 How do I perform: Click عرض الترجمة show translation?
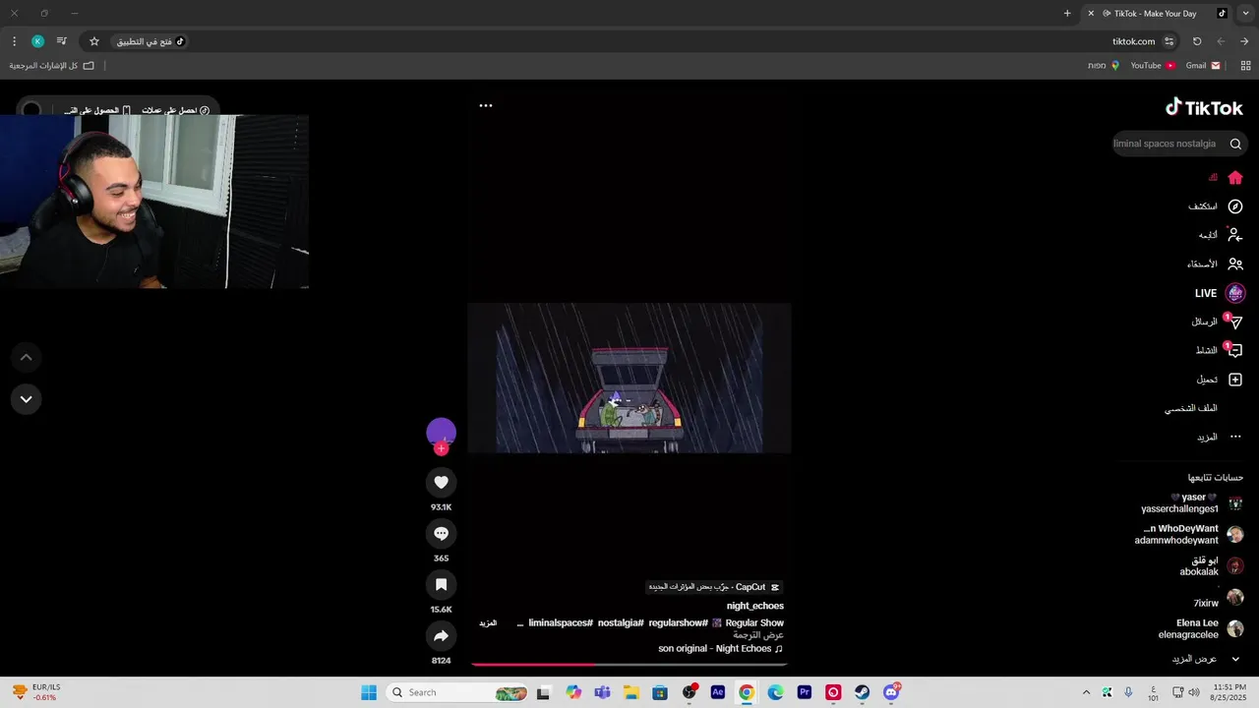[x=758, y=635]
